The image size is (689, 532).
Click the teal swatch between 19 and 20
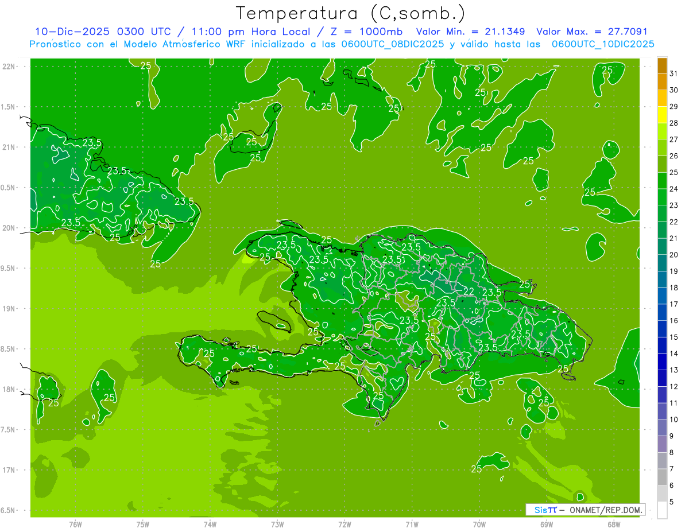click(662, 263)
